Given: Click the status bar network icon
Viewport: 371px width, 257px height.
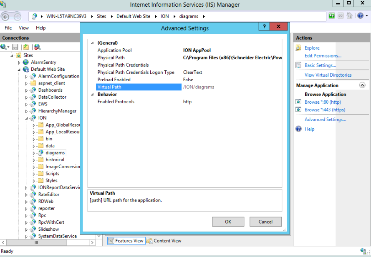Looking at the screenshot, I should (363, 251).
